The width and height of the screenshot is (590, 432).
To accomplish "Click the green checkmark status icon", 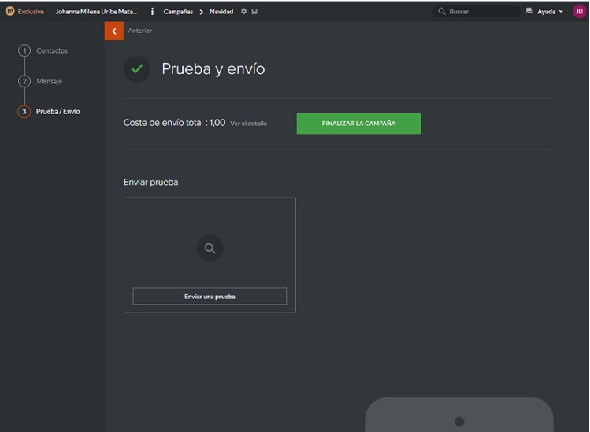I will click(137, 69).
